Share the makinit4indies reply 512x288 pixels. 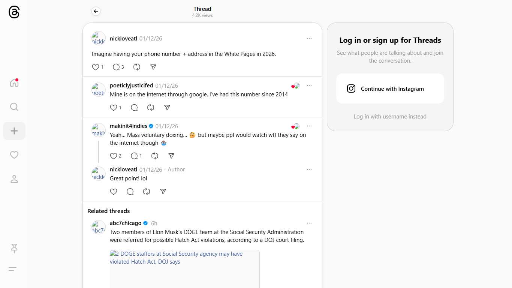point(171,156)
